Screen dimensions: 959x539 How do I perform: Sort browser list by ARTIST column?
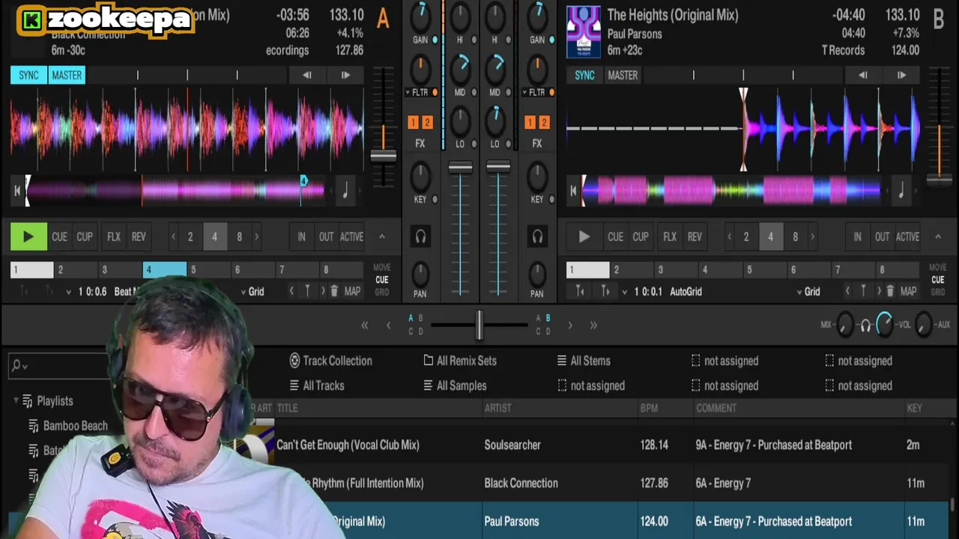pos(497,408)
